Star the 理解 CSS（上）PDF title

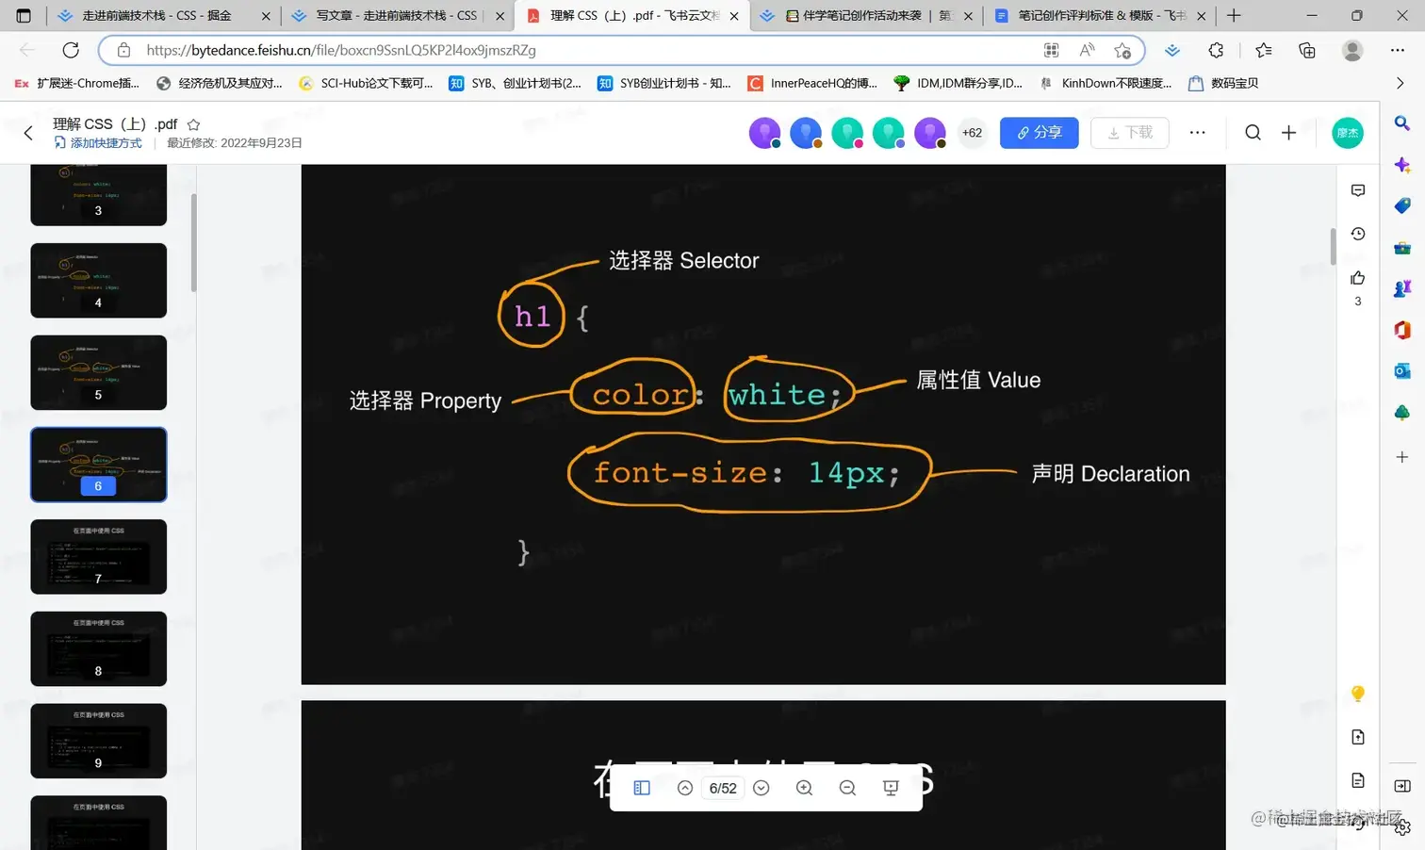[x=193, y=123]
